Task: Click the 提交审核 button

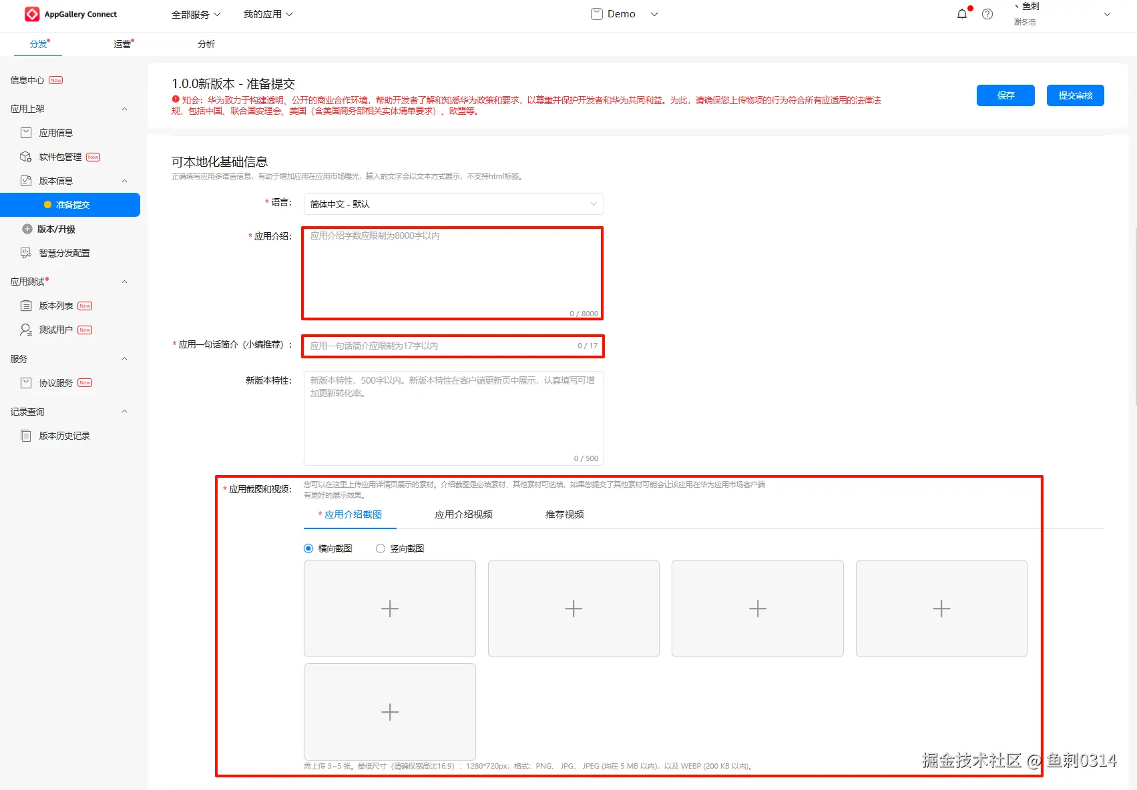Action: [1076, 95]
